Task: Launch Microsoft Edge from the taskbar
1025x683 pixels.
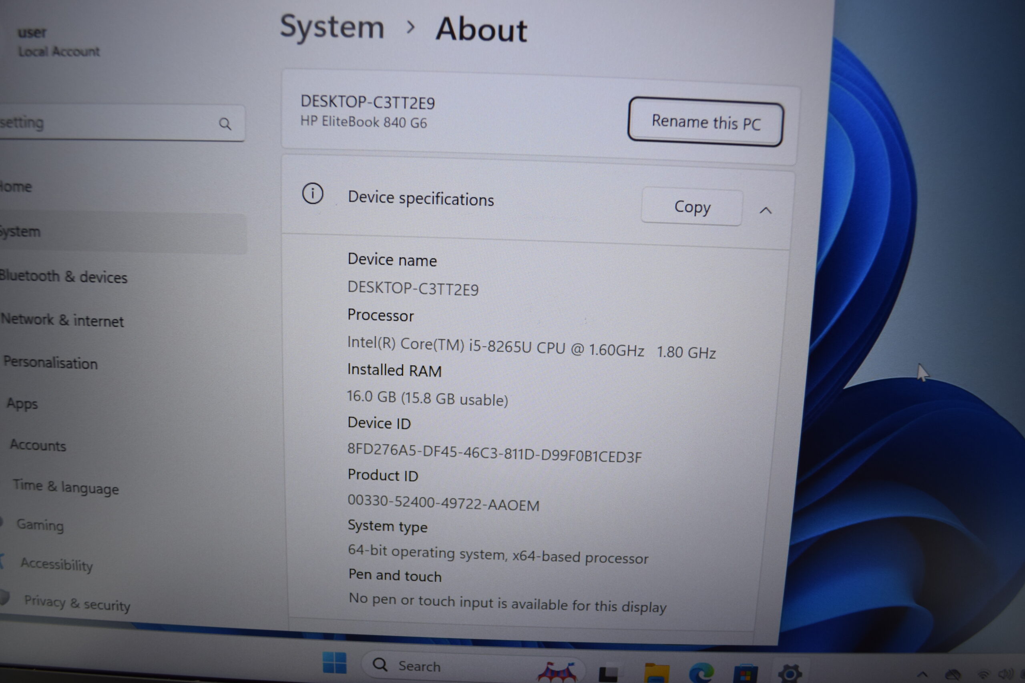Action: [x=701, y=673]
